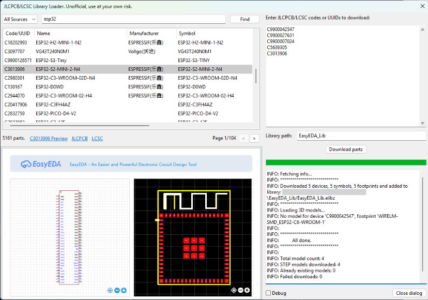Click code C9900042547 in download list

pos(281,29)
